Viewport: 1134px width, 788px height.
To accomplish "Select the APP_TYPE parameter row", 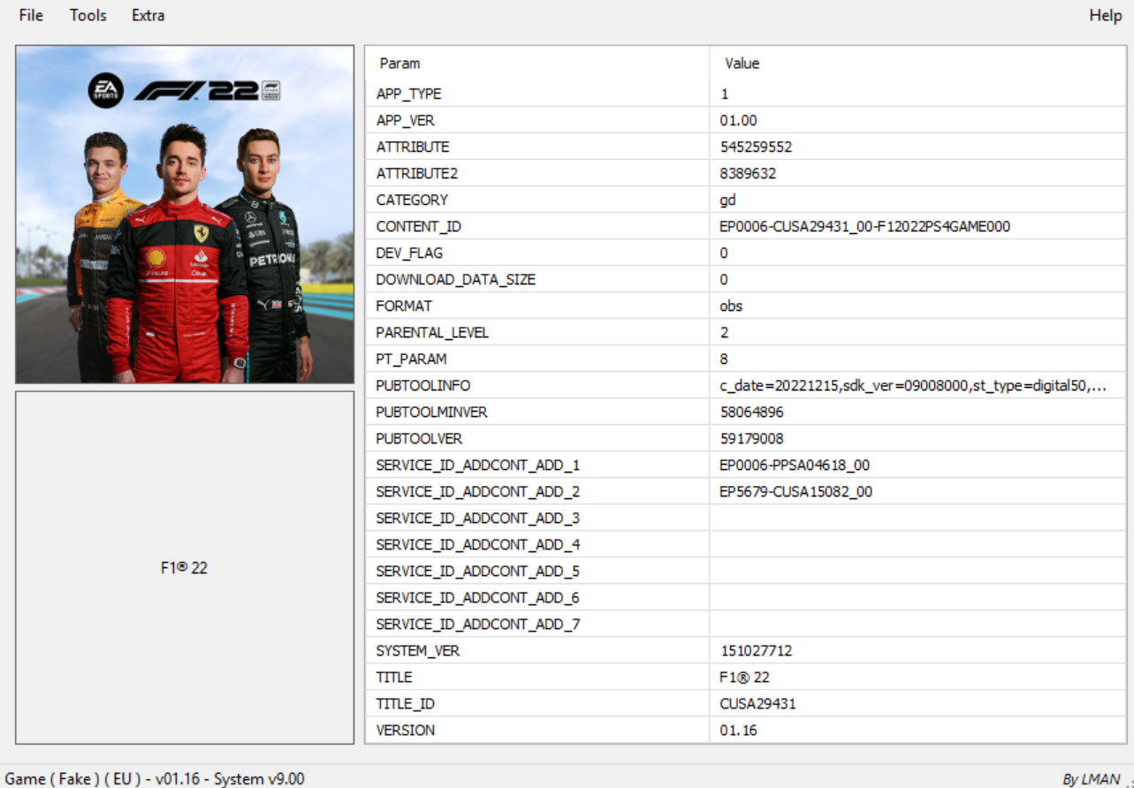I will point(745,94).
